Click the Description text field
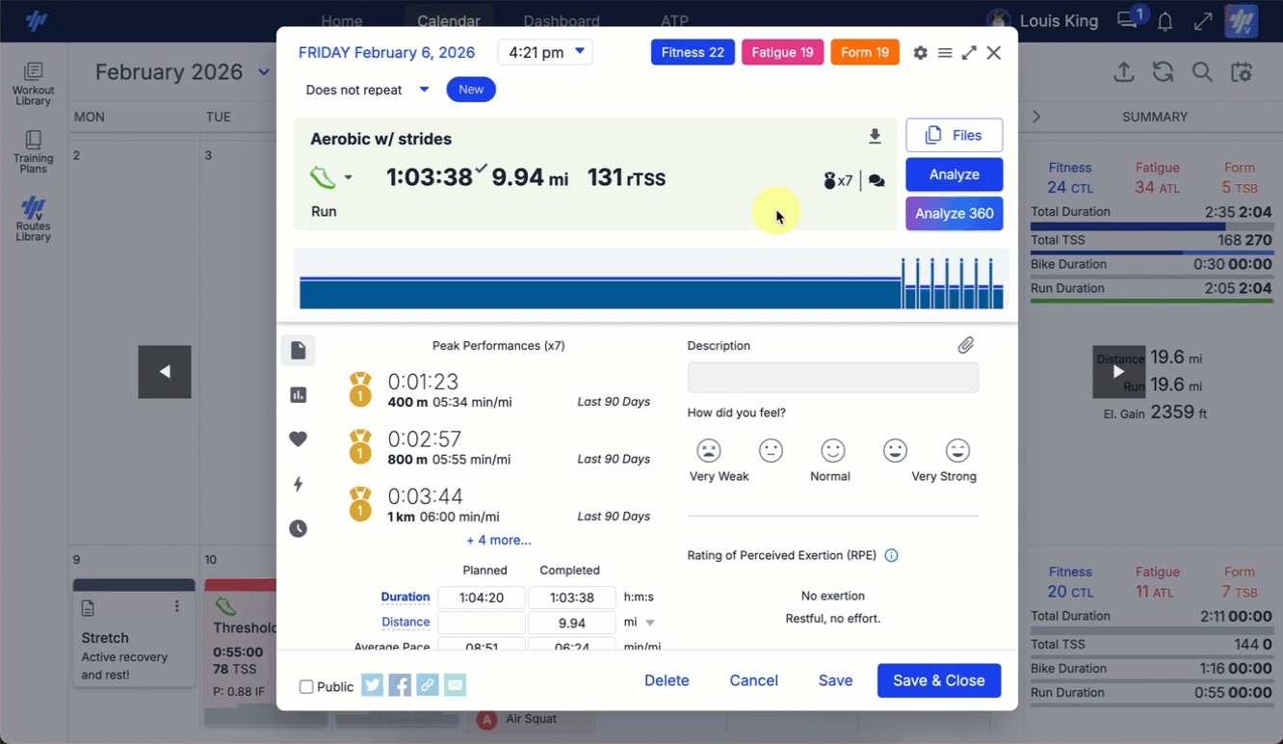 click(x=832, y=377)
